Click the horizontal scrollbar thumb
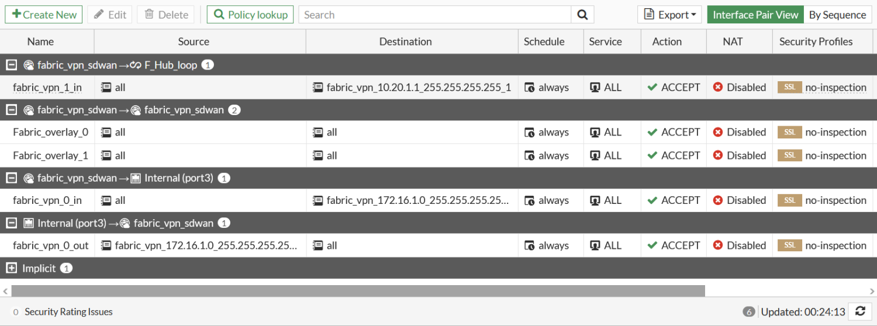The height and width of the screenshot is (326, 877). (358, 291)
